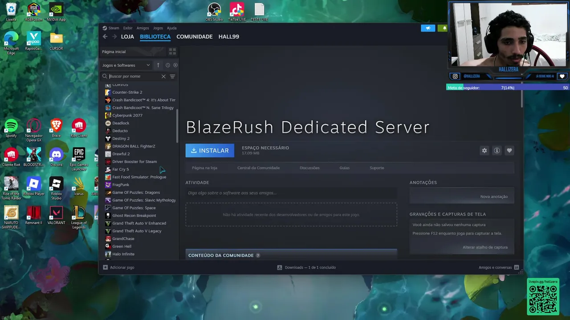Sort library with the up arrow icon

(x=158, y=65)
